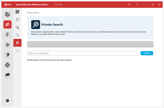Select the shield-with-grid icon in sub-sidebar
Image resolution: width=164 pixels, height=108 pixels.
[x=17, y=27]
